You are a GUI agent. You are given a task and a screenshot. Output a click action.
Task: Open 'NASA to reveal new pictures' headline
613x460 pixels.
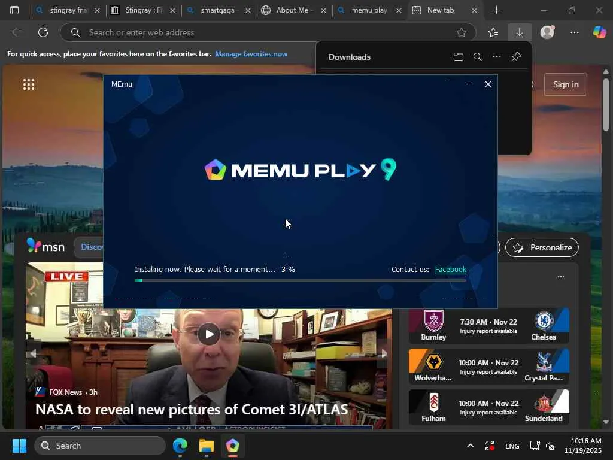click(192, 410)
